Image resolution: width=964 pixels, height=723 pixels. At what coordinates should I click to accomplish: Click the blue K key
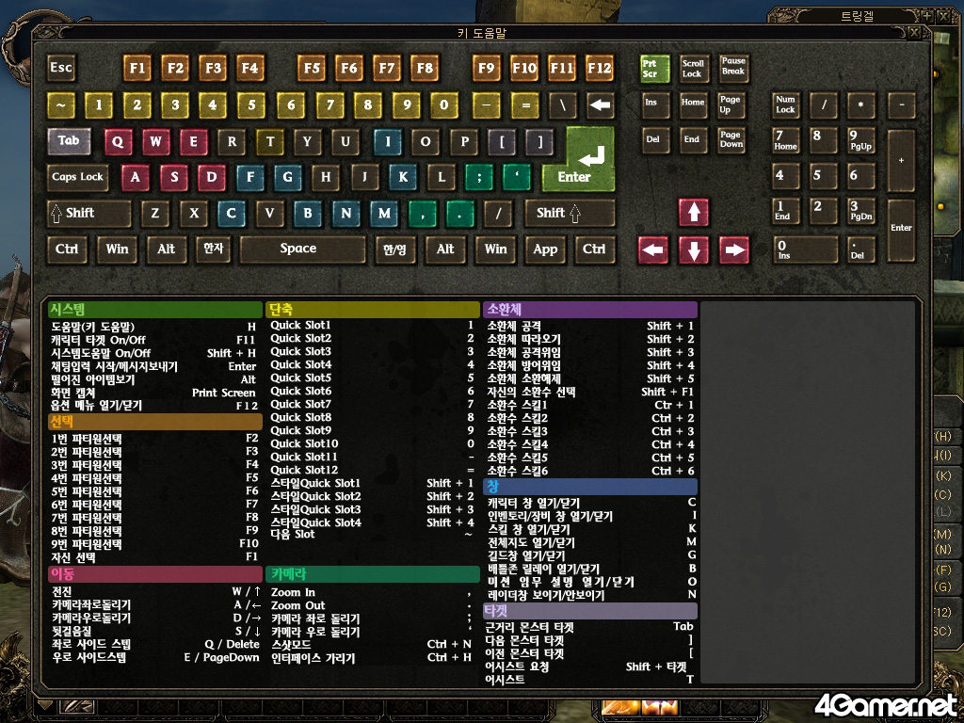click(403, 178)
